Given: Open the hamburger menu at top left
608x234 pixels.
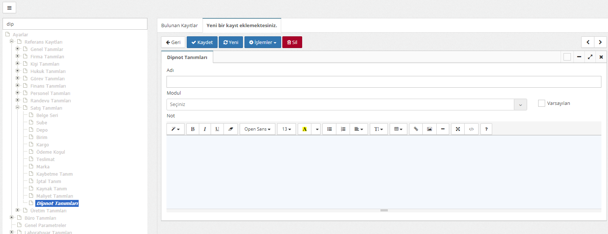Looking at the screenshot, I should click(x=9, y=8).
